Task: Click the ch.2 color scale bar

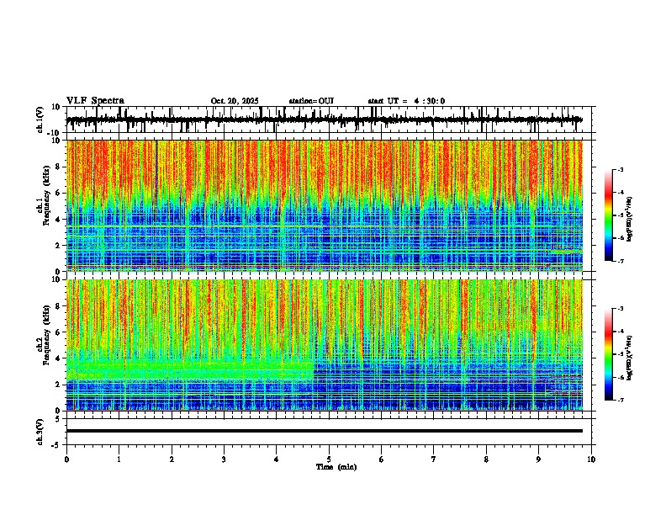Action: (608, 354)
